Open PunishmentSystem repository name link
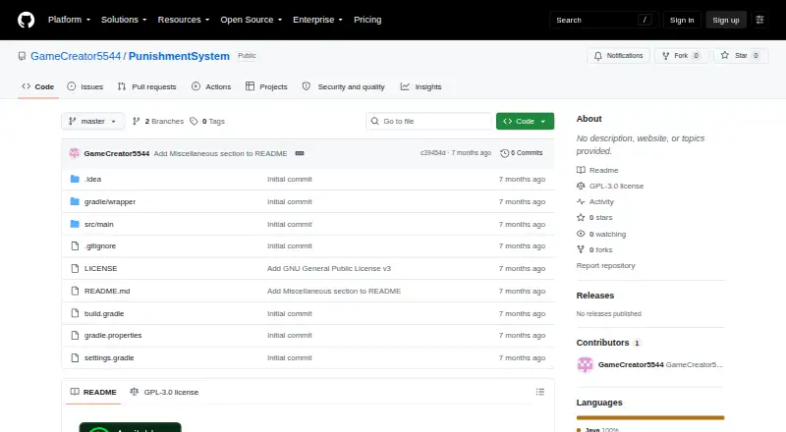Viewport: 786px width, 432px height. (179, 56)
